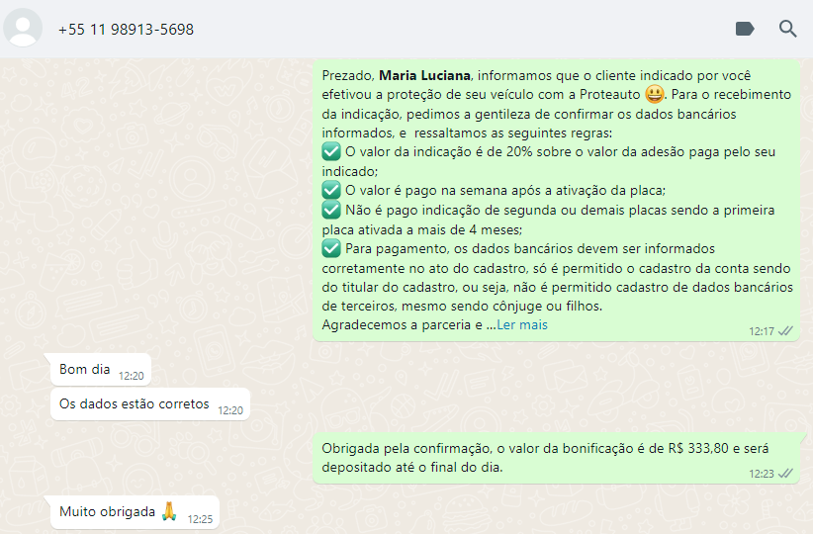Viewport: 813px width, 534px height.
Task: Click the green check emoji before '20% sobre'
Action: pyautogui.click(x=330, y=152)
